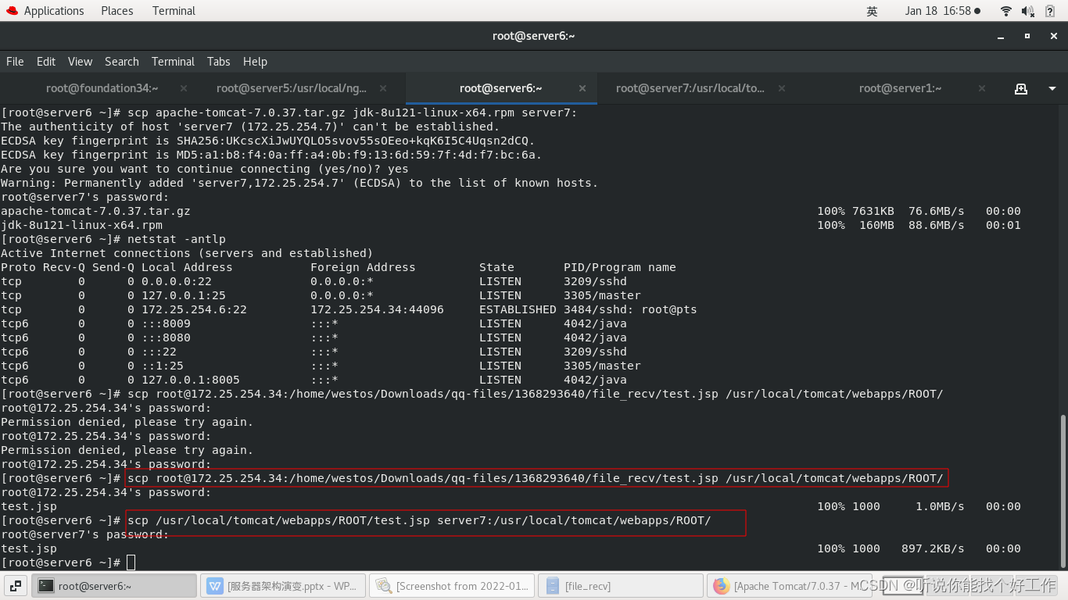Close the root@server5 tab

pyautogui.click(x=382, y=88)
